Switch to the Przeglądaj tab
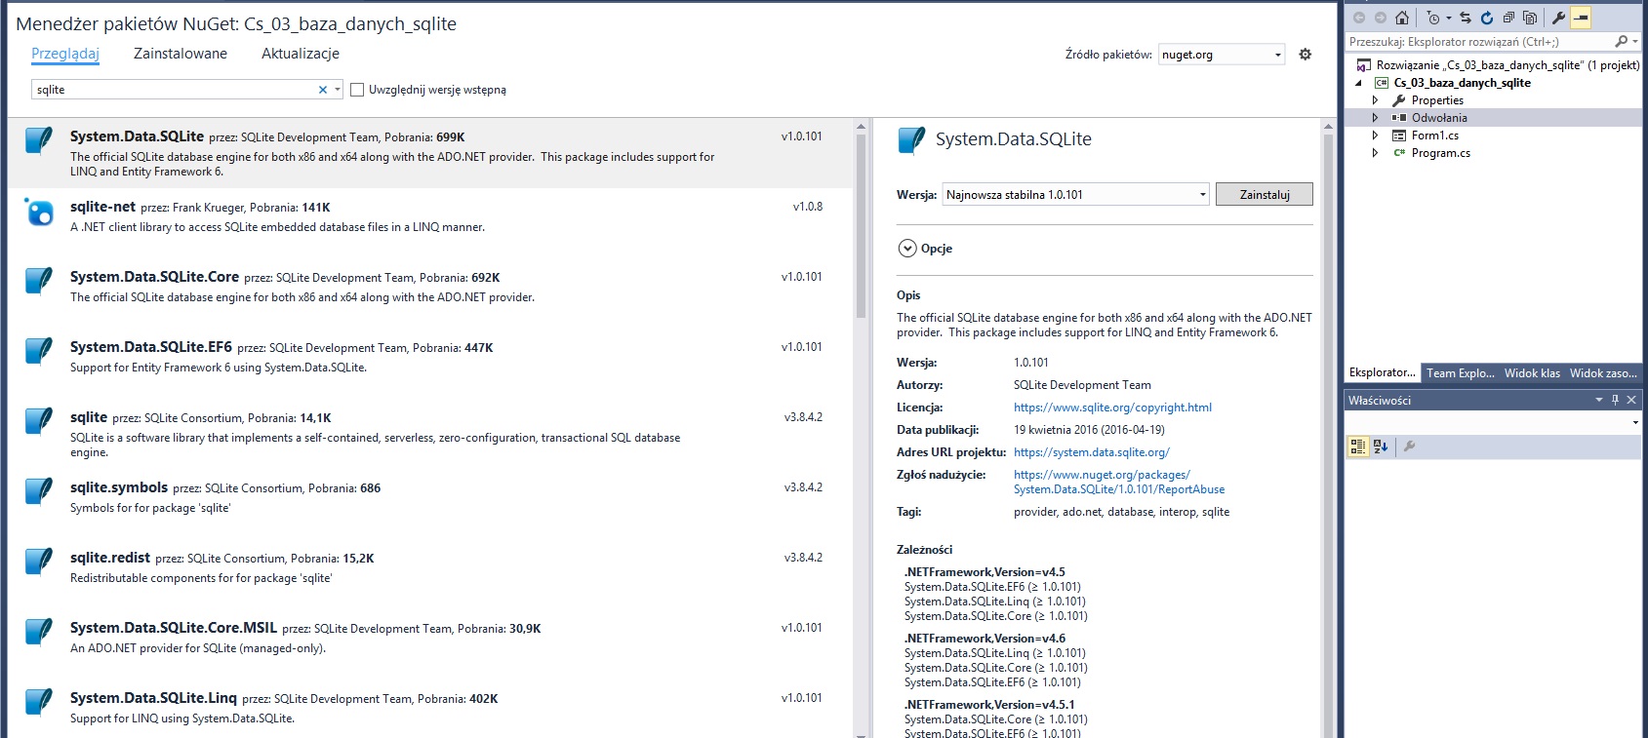Viewport: 1648px width, 738px height. pyautogui.click(x=65, y=54)
